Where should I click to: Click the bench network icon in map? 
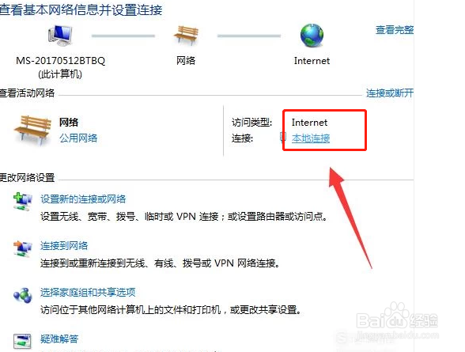(186, 36)
